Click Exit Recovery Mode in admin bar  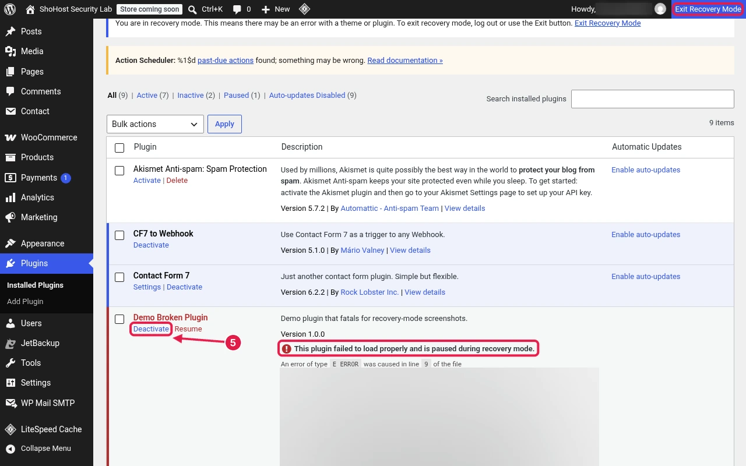coord(708,9)
